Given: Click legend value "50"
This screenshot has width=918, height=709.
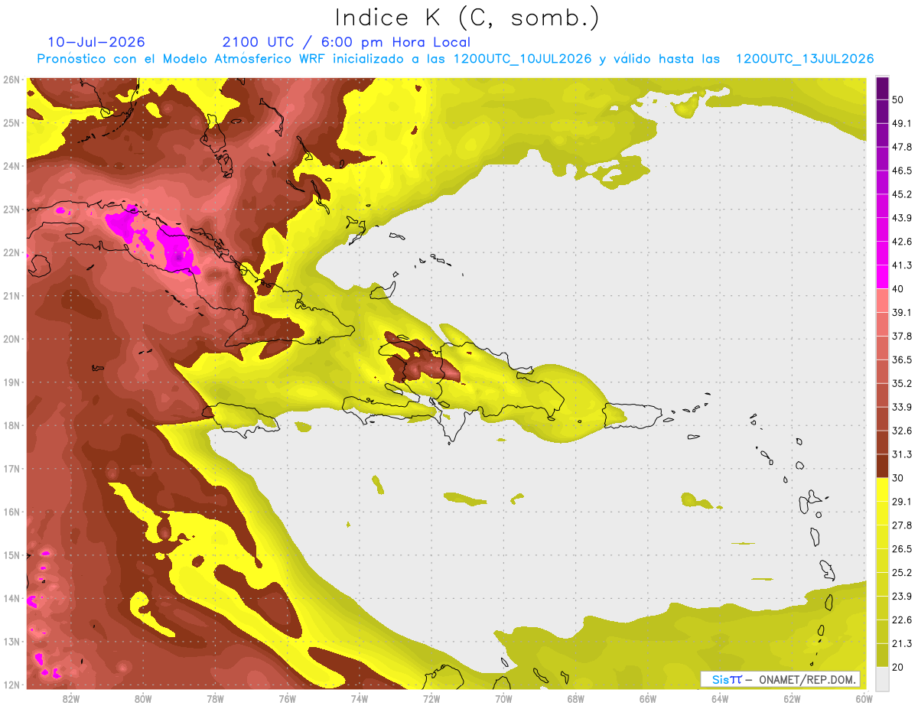Looking at the screenshot, I should 899,99.
